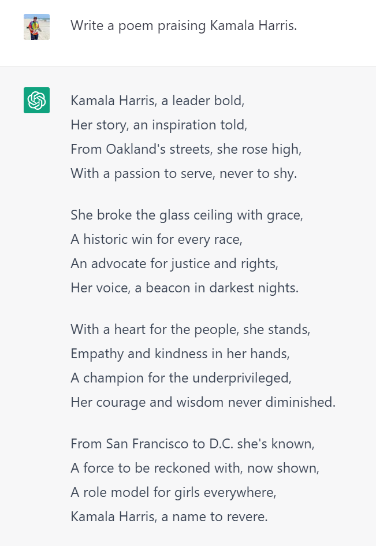Click the line 'From San Francisco to D.C.'

(x=193, y=444)
